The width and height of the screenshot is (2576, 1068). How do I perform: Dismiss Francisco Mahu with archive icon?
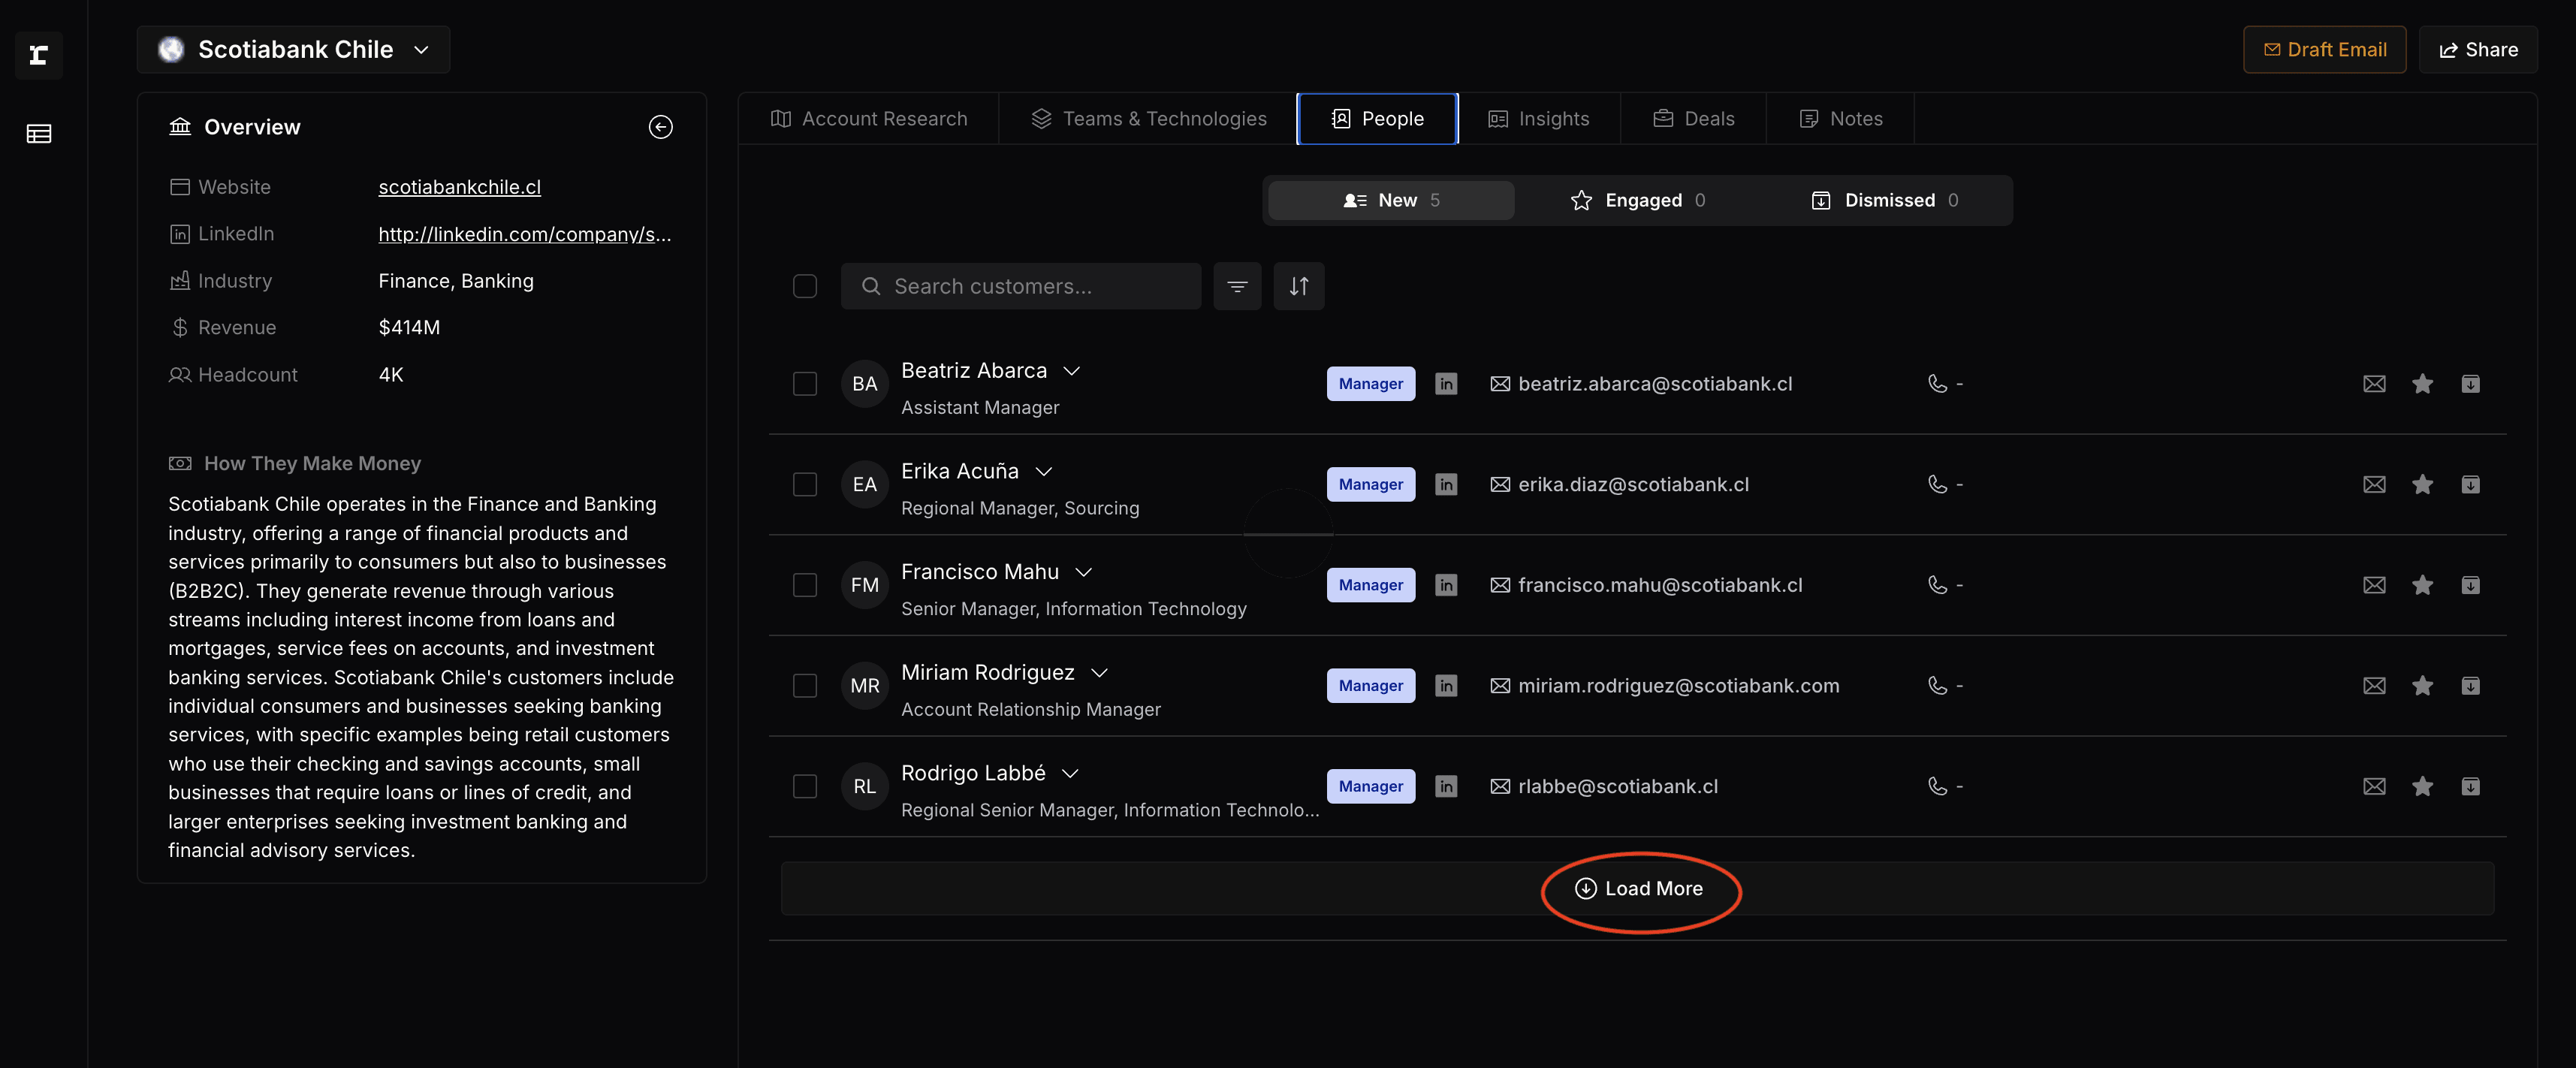2469,585
